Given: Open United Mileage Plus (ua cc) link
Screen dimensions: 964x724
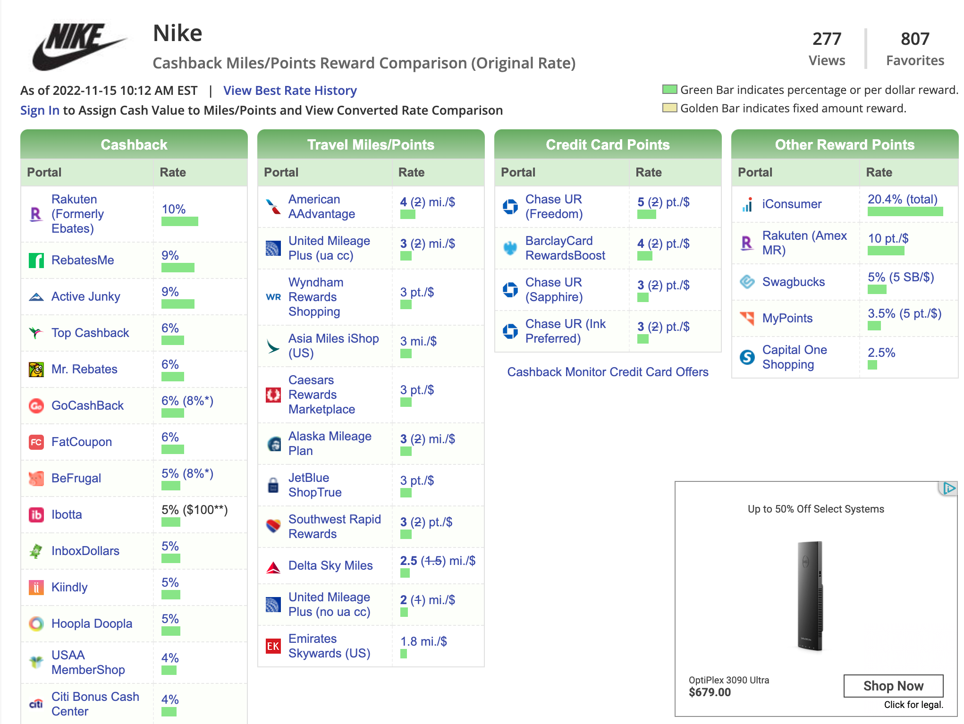Looking at the screenshot, I should click(x=329, y=248).
